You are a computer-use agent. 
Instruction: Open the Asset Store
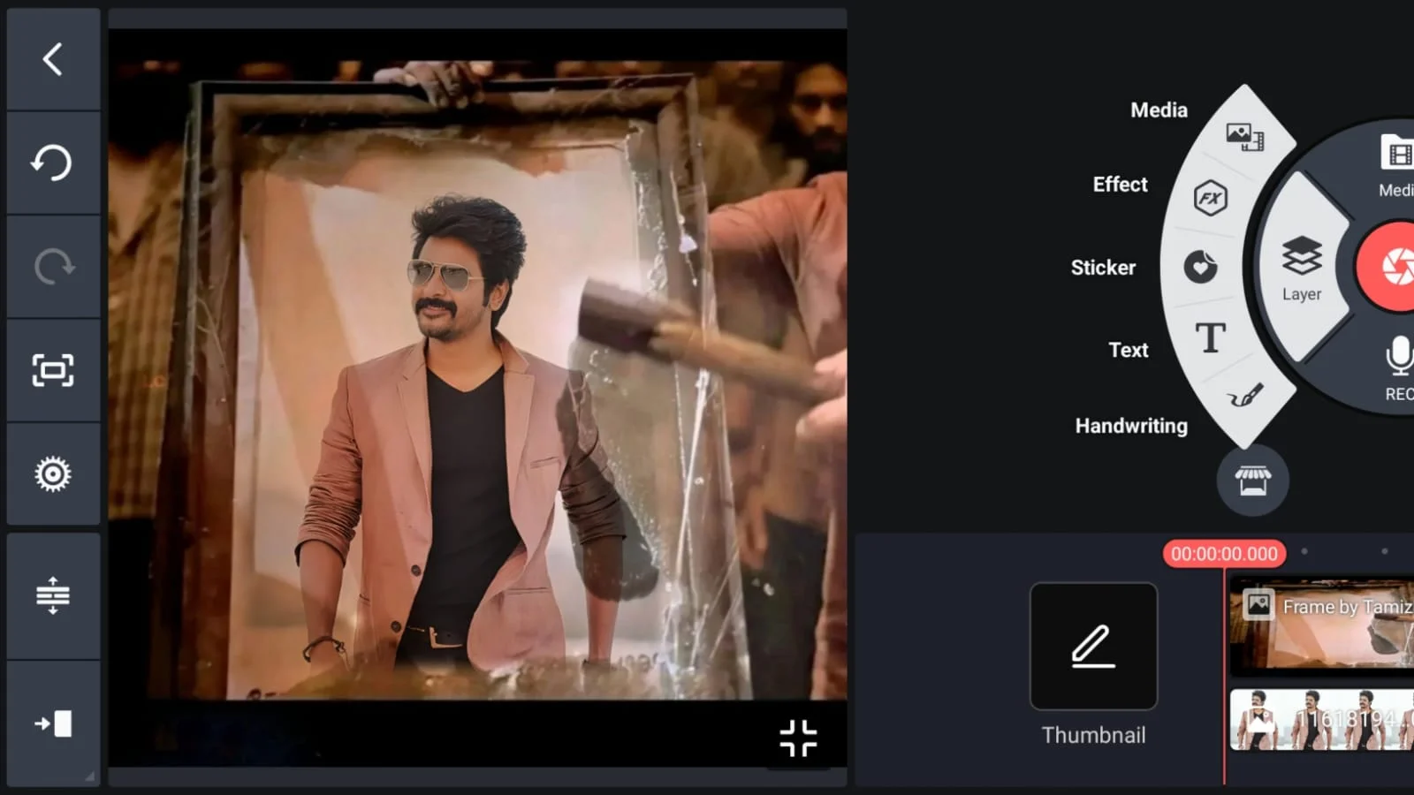point(1252,481)
